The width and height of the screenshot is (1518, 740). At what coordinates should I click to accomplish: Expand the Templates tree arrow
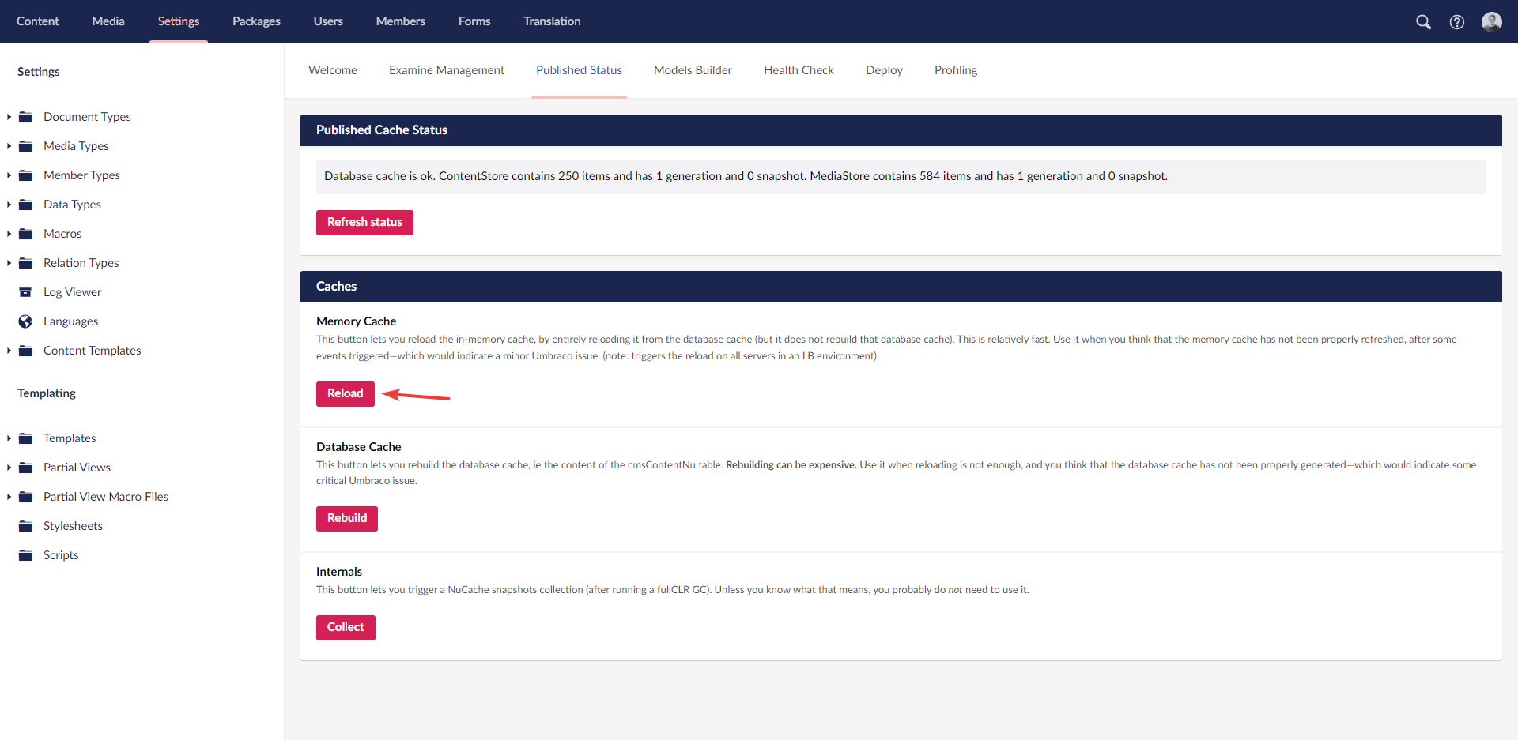pos(9,438)
